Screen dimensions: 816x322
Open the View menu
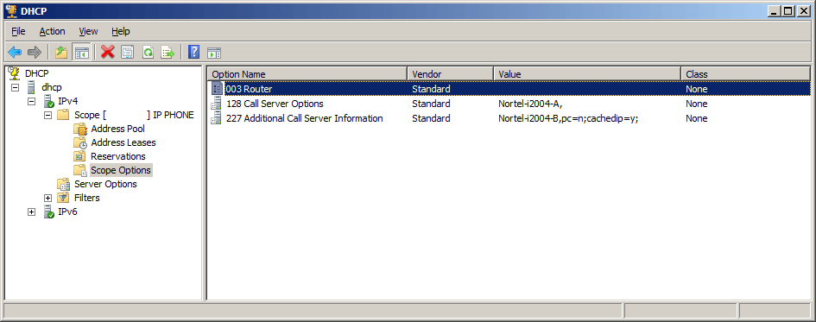click(88, 31)
